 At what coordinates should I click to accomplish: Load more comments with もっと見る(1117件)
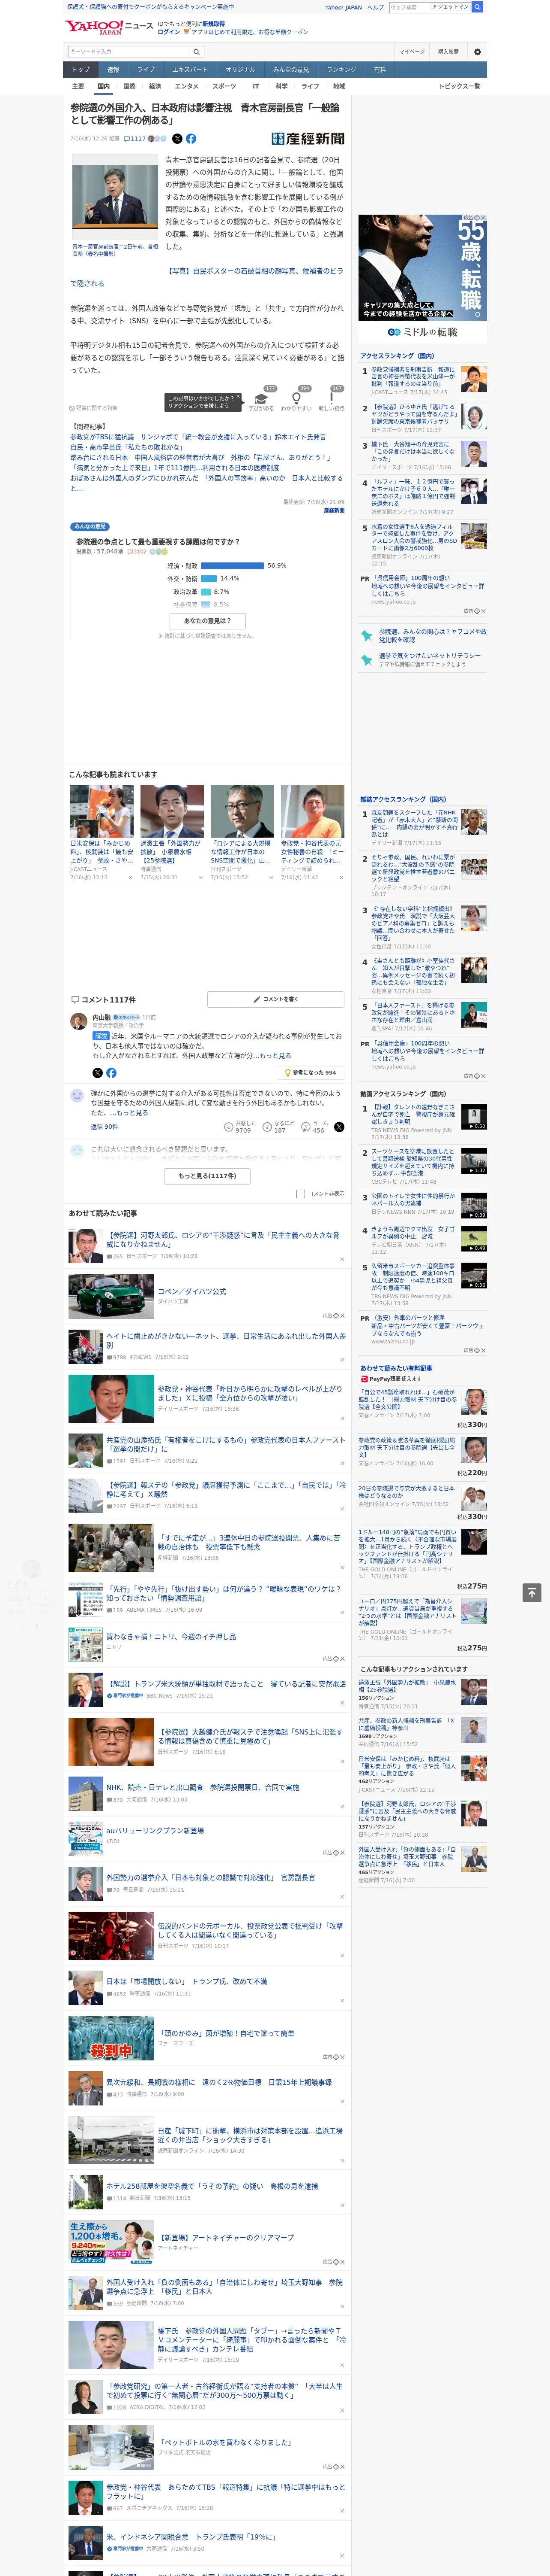208,1176
